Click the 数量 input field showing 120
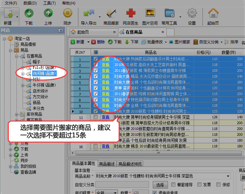Screen dimensions: 245x194 pyautogui.click(x=141, y=192)
